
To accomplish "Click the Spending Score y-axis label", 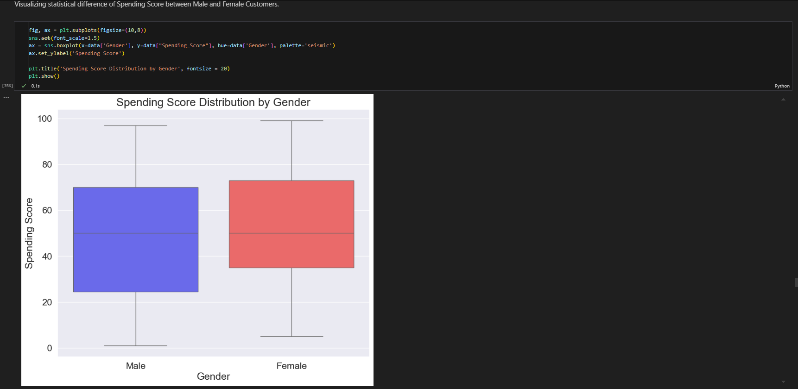I will pyautogui.click(x=29, y=233).
